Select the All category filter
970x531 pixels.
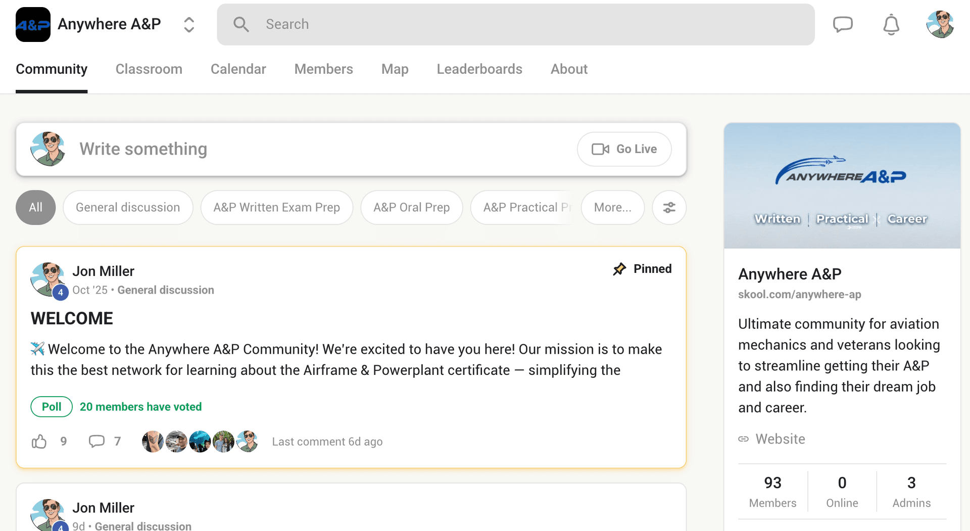[x=35, y=208]
